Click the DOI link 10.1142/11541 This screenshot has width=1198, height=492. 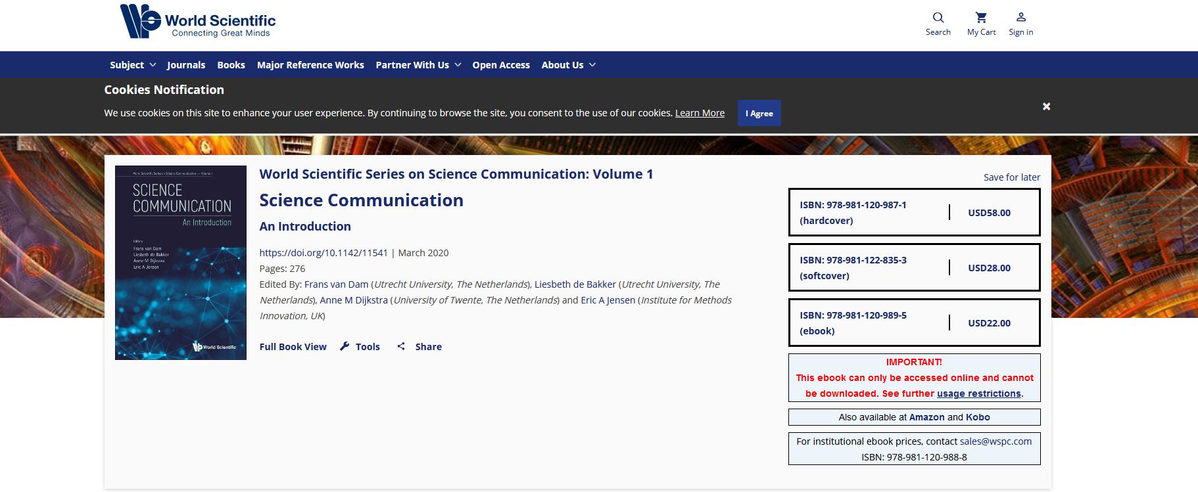tap(323, 253)
